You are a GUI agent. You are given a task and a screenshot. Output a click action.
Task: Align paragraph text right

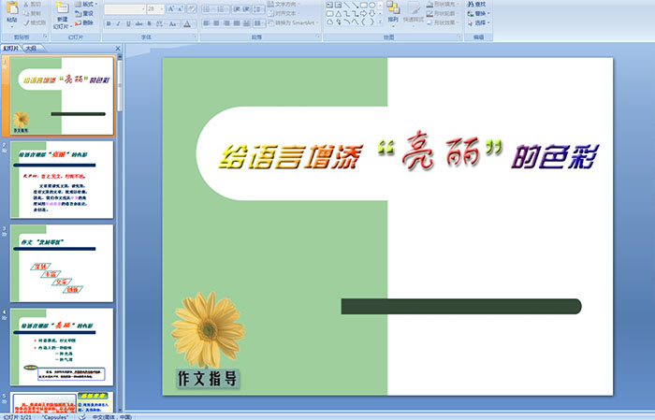pos(226,23)
